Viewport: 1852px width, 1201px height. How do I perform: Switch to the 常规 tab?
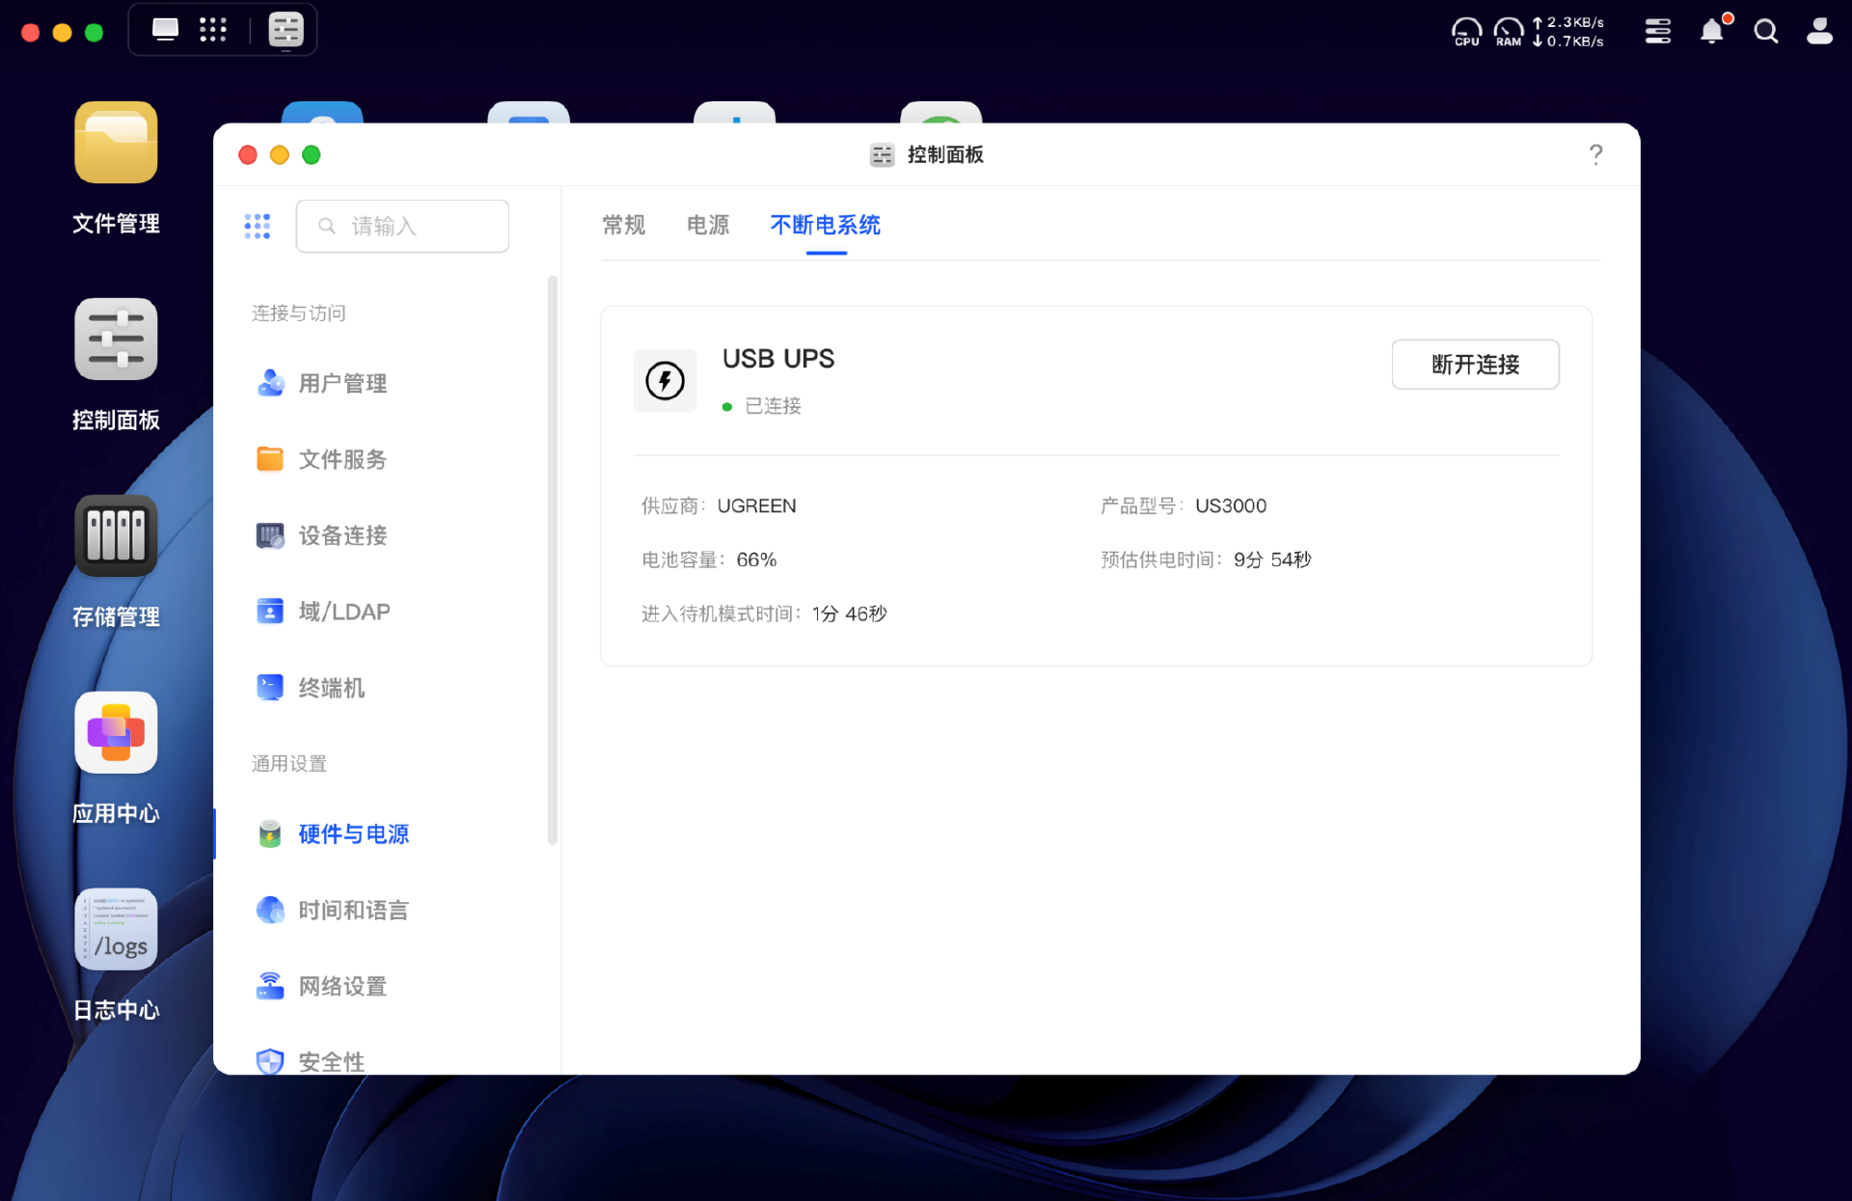pyautogui.click(x=623, y=225)
